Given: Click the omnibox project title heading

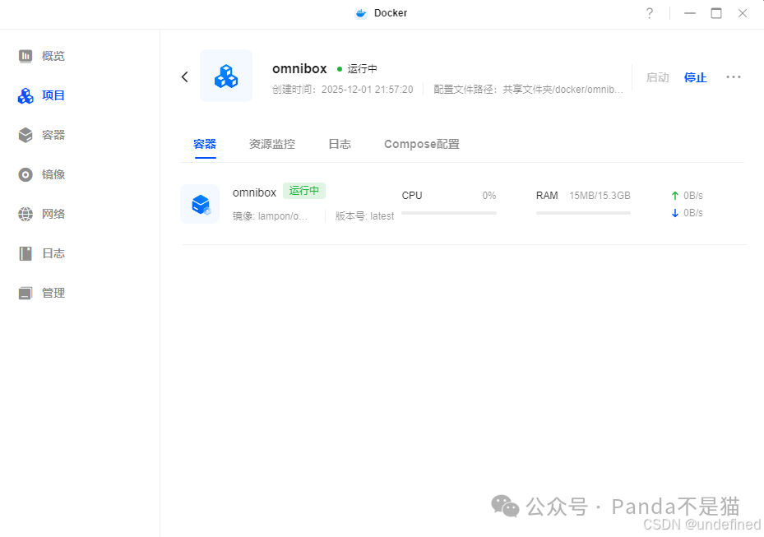Looking at the screenshot, I should [x=299, y=69].
